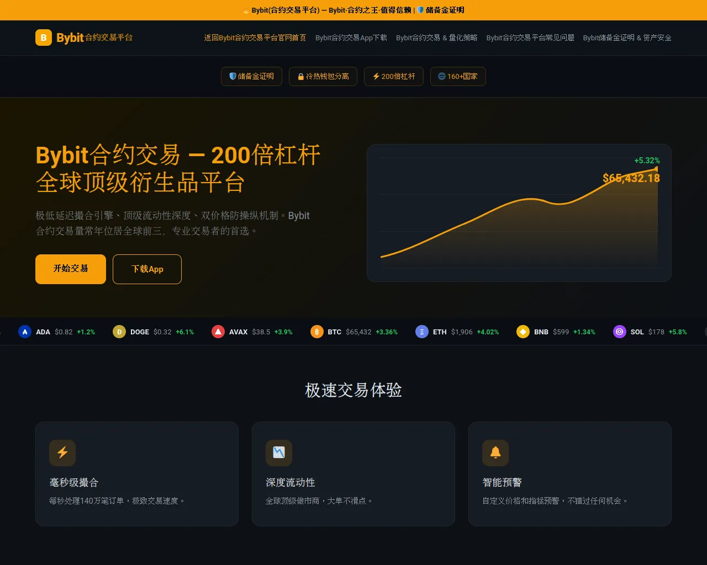The height and width of the screenshot is (565, 707).
Task: Click the +5.32% change label on chart
Action: [x=647, y=161]
